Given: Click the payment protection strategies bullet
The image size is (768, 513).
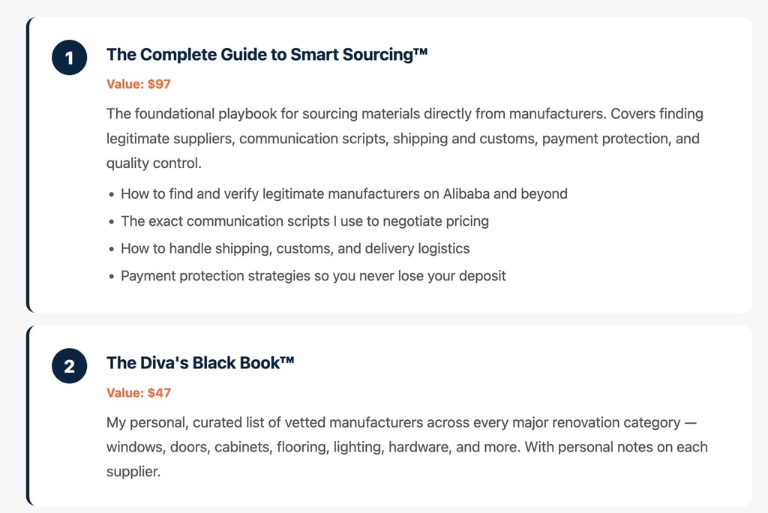Looking at the screenshot, I should 313,276.
